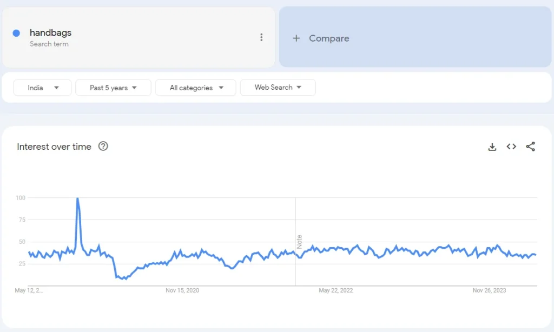
Task: Click the Nov 15, 2020 axis label
Action: [x=182, y=290]
